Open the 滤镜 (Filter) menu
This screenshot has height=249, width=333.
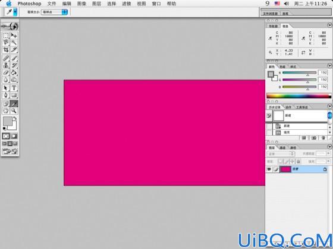pyautogui.click(x=126, y=4)
